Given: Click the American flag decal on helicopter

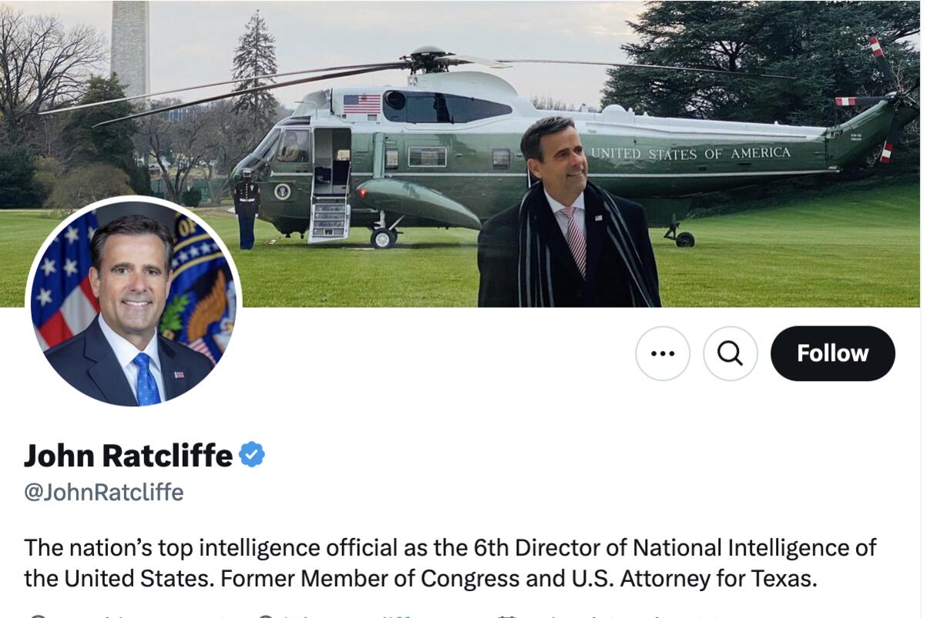Looking at the screenshot, I should coord(361,104).
